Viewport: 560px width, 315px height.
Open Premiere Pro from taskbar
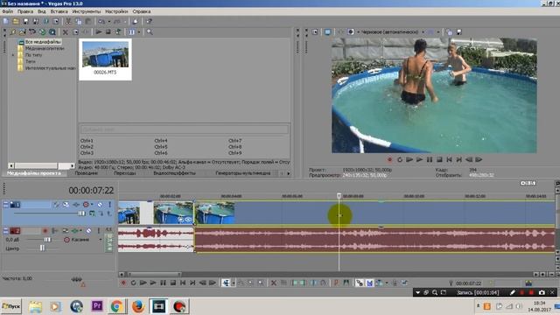click(97, 306)
